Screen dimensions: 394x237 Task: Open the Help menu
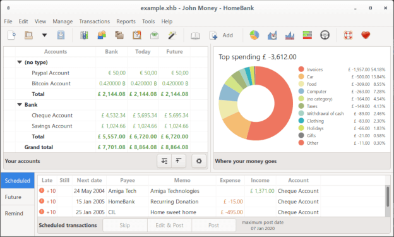click(167, 21)
